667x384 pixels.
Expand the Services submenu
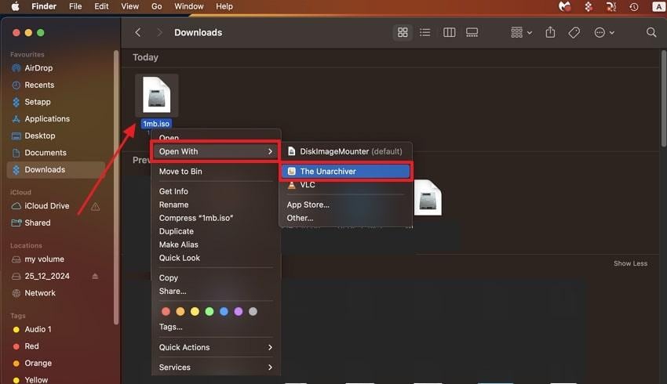tap(216, 368)
